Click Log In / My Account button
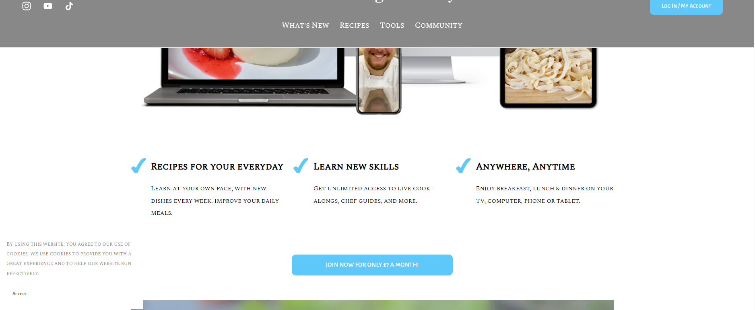This screenshot has height=310, width=755. point(686,6)
